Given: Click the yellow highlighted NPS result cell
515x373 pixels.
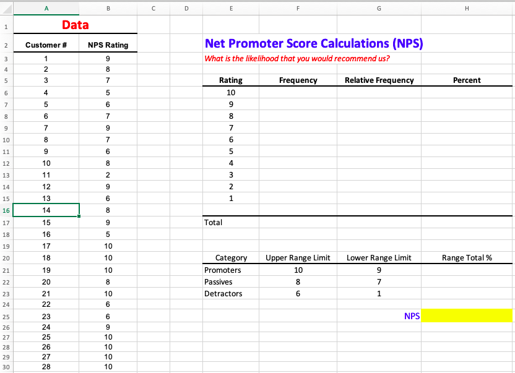Looking at the screenshot, I should coord(467,315).
